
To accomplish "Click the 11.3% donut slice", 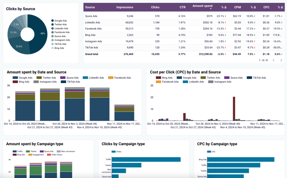I will tap(13, 33).
